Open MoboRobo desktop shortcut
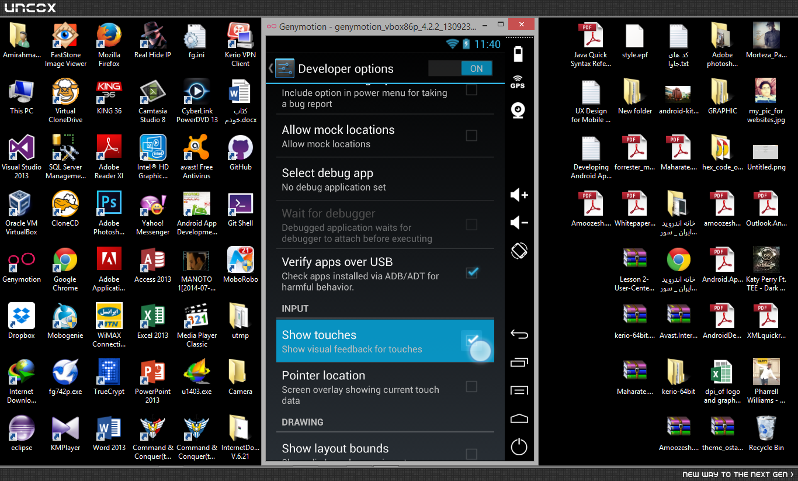 (x=240, y=261)
